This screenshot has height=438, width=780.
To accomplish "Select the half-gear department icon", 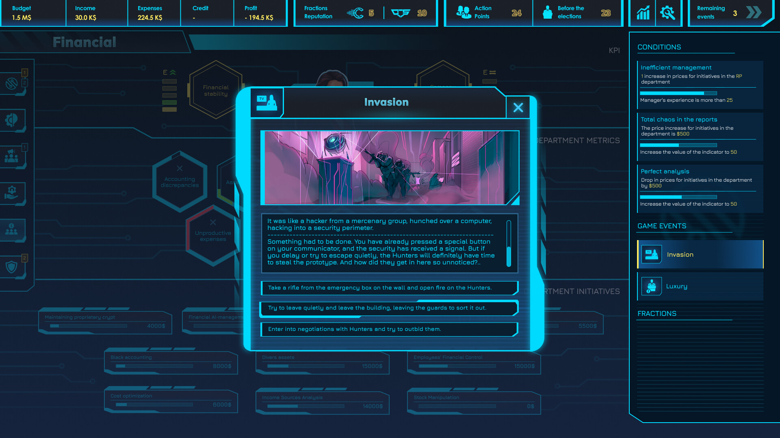I will point(12,120).
